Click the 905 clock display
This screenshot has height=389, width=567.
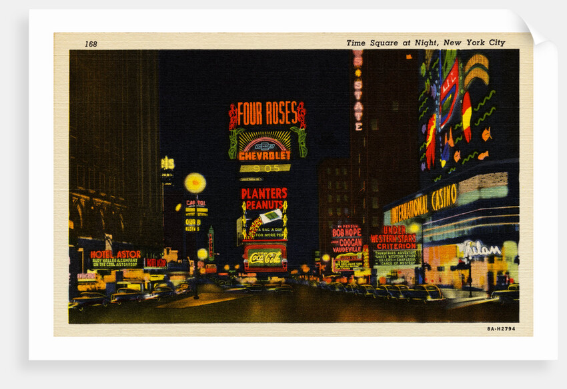pos(265,169)
